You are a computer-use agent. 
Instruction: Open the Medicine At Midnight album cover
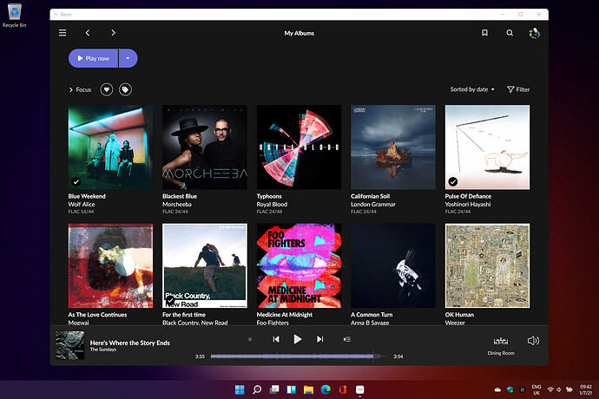(x=299, y=265)
